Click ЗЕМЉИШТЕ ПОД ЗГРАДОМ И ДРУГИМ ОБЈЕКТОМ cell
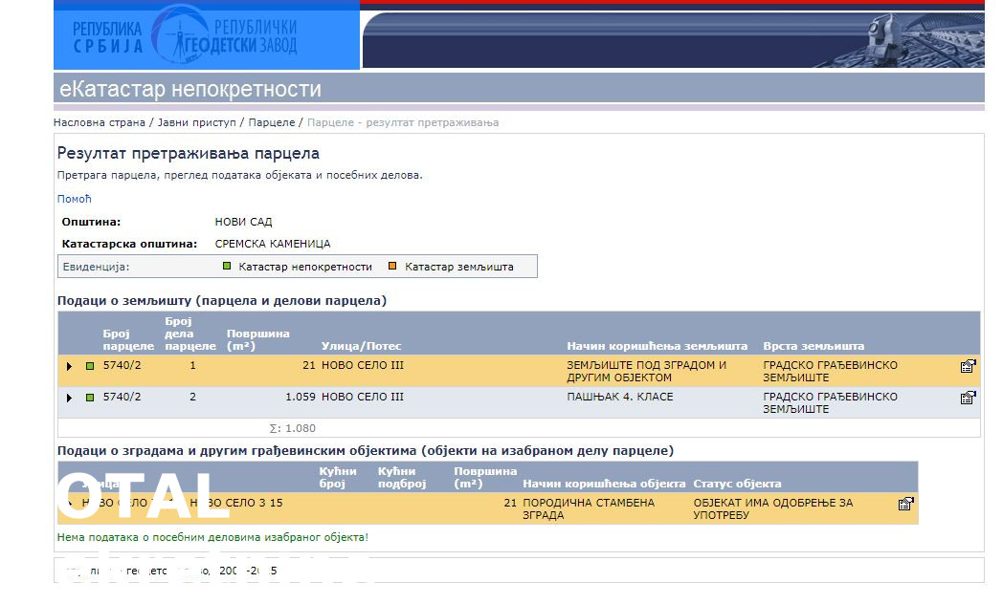Screen dimensions: 1003x604 [x=646, y=371]
